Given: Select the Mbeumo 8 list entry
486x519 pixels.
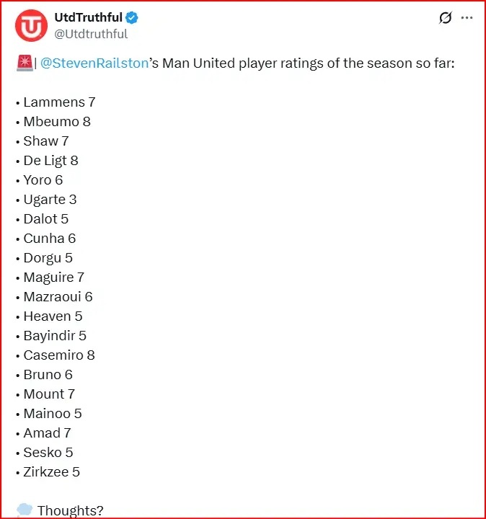Looking at the screenshot, I should [53, 122].
